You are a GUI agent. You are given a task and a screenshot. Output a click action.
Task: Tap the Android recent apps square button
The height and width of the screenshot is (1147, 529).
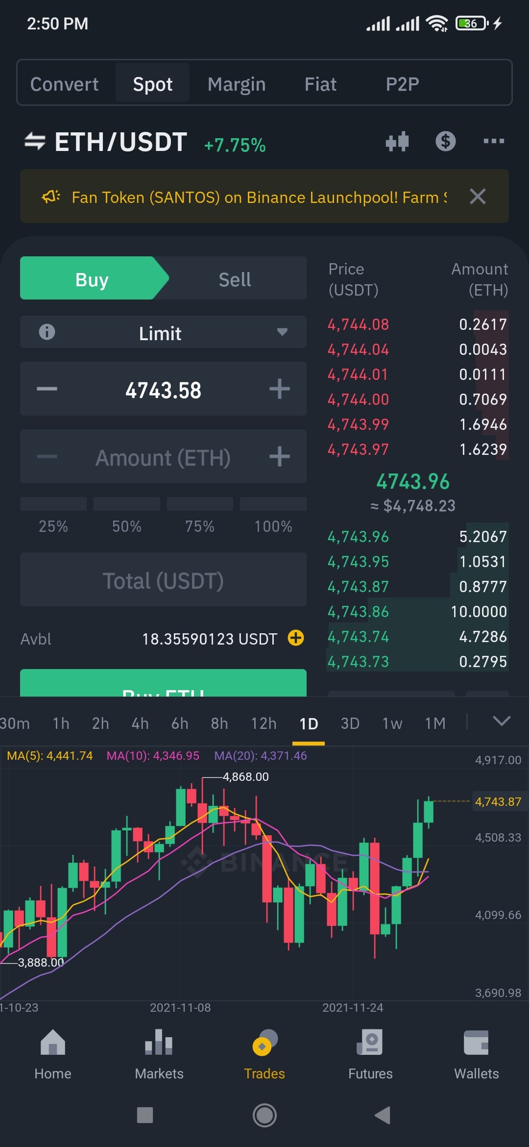(145, 1115)
